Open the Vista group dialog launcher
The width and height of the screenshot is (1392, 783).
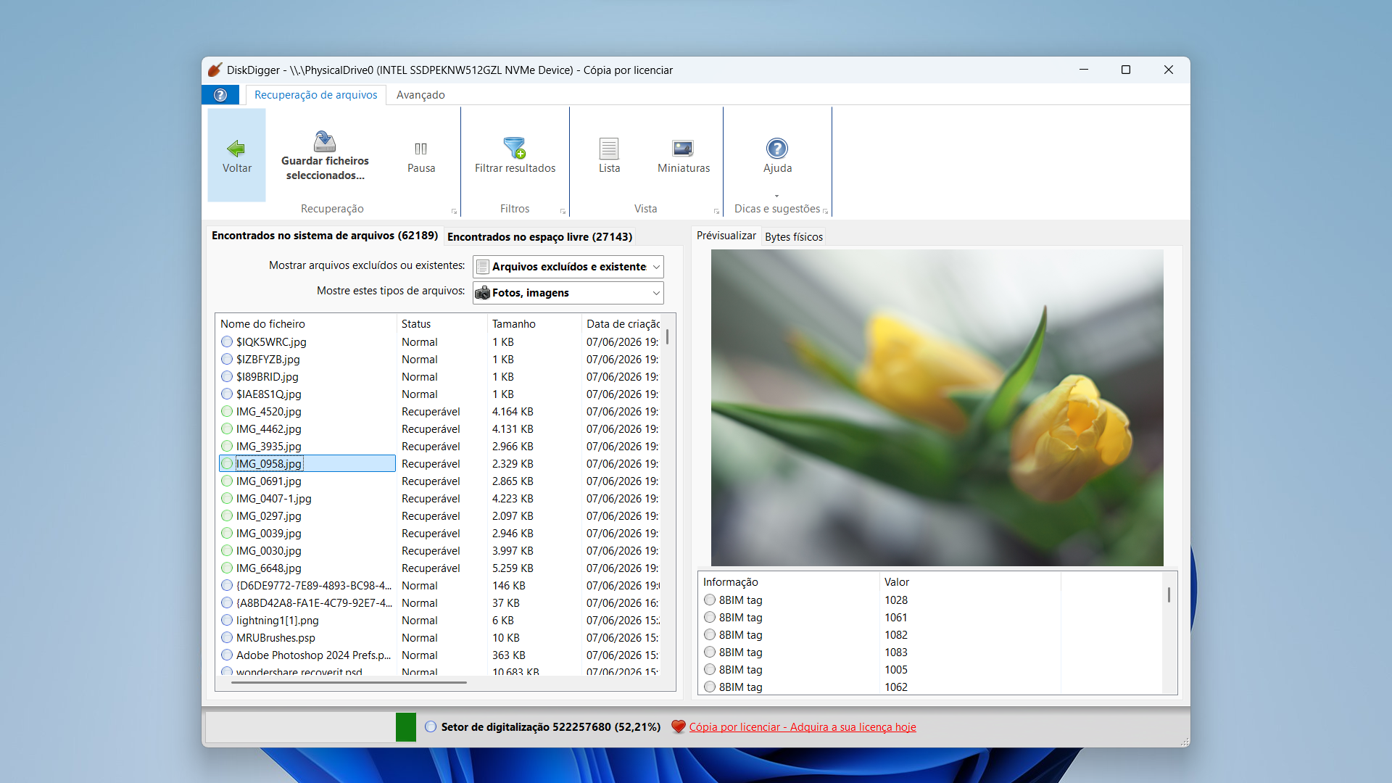point(716,211)
